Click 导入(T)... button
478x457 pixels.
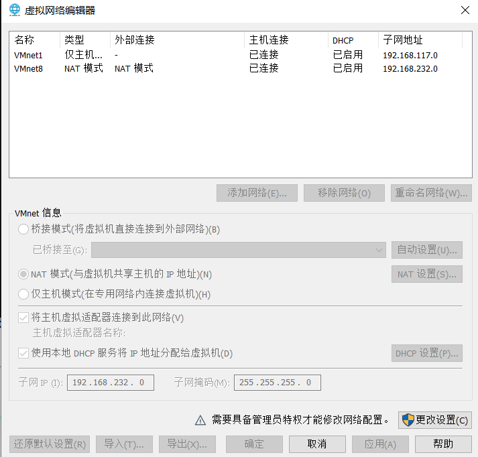[124, 444]
